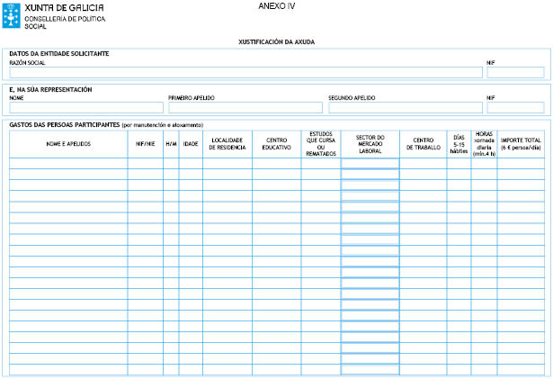Screen dimensions: 553x379
Task: Click the Razón Social input field
Action: coord(245,73)
